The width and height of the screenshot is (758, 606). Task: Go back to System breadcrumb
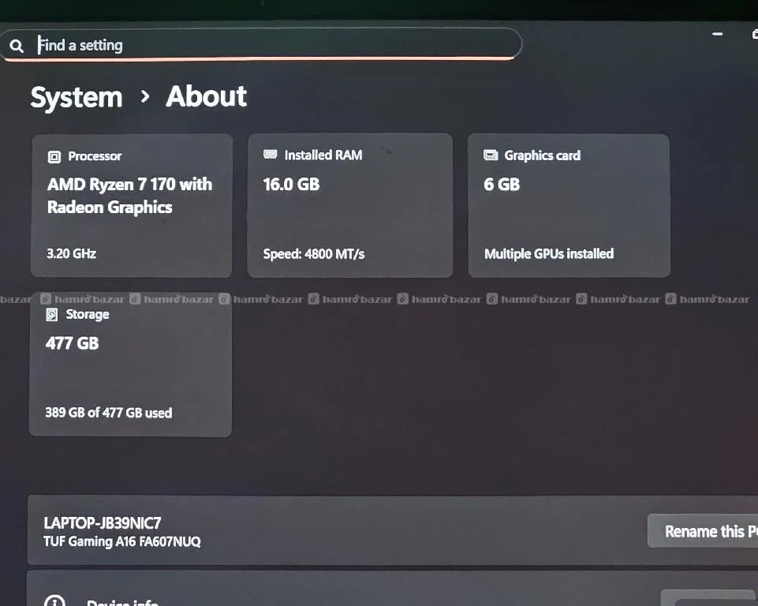pos(77,97)
